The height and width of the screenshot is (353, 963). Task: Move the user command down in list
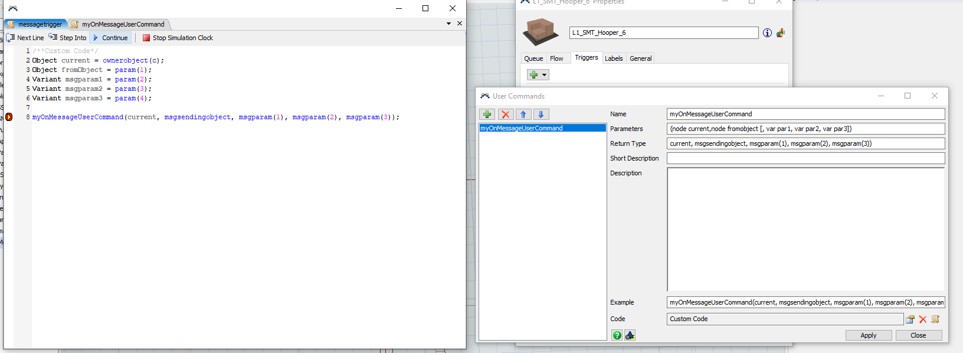(x=541, y=115)
